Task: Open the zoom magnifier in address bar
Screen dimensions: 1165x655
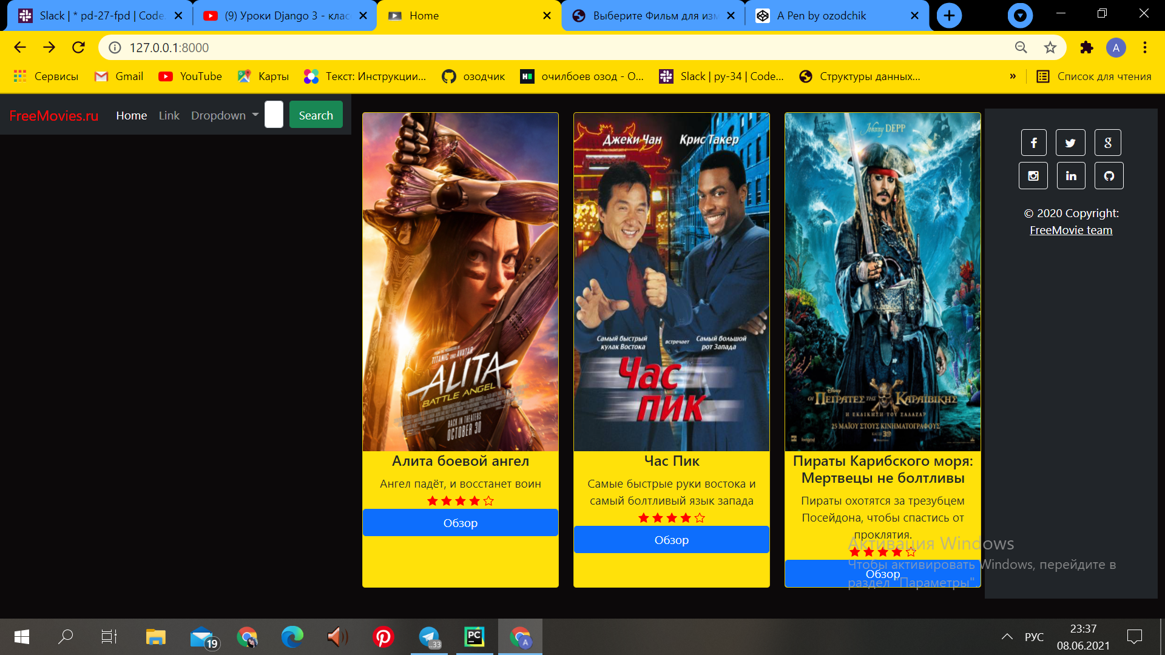Action: 1021,47
